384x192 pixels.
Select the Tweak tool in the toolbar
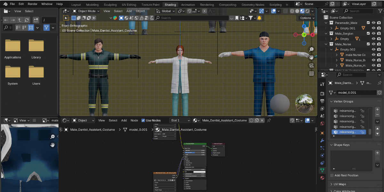pyautogui.click(x=66, y=18)
